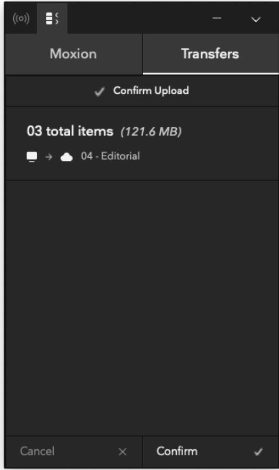Click the 03 total items heading

click(70, 131)
